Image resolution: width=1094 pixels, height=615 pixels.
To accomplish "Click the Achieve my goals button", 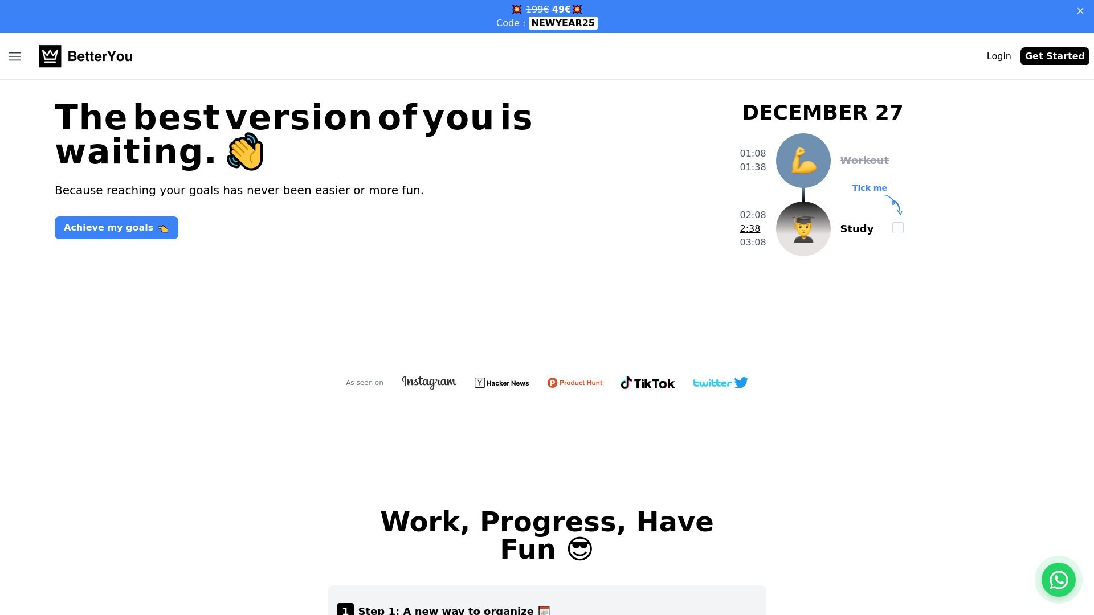I will (x=116, y=228).
